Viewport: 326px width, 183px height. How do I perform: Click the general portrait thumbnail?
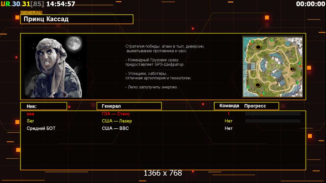tap(55, 66)
